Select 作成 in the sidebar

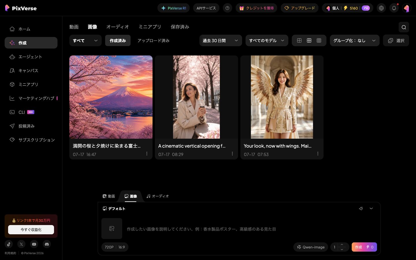(31, 43)
